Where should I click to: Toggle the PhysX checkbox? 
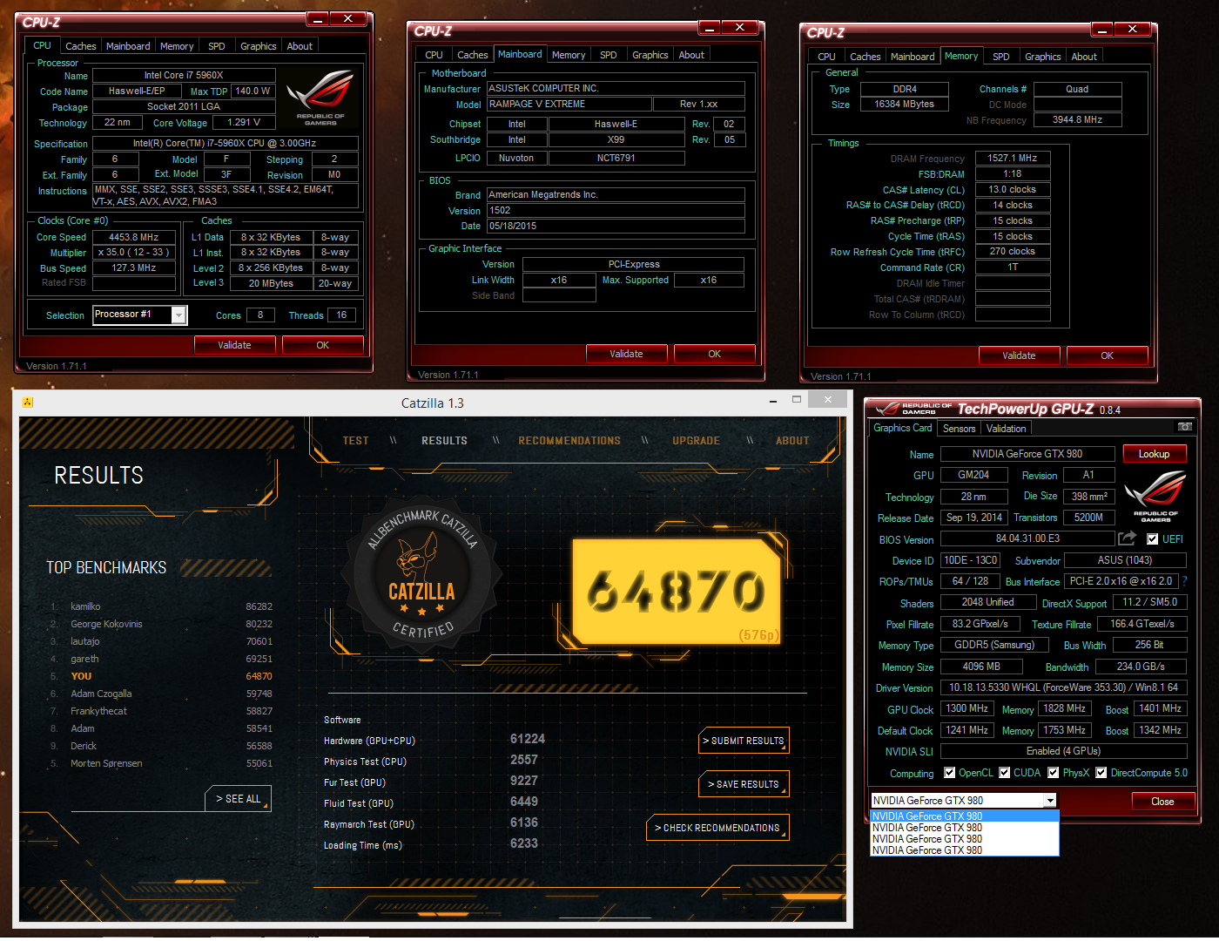click(x=1054, y=773)
